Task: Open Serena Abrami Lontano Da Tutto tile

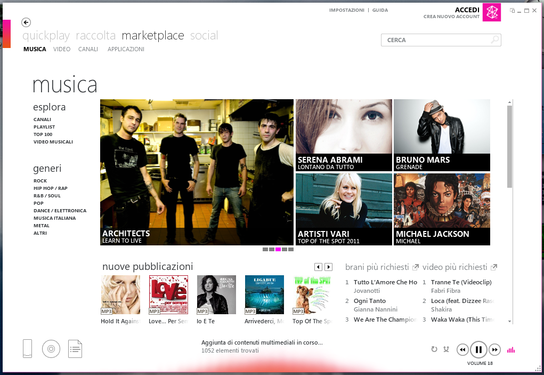Action: 344,135
